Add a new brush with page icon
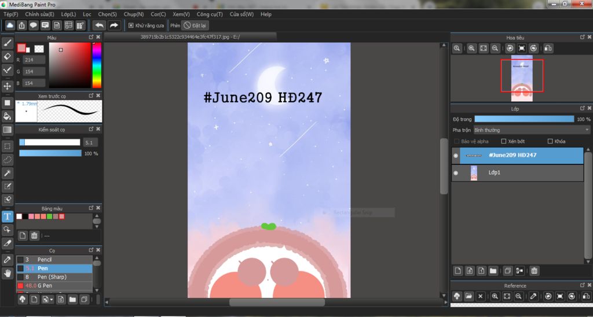 click(x=34, y=300)
